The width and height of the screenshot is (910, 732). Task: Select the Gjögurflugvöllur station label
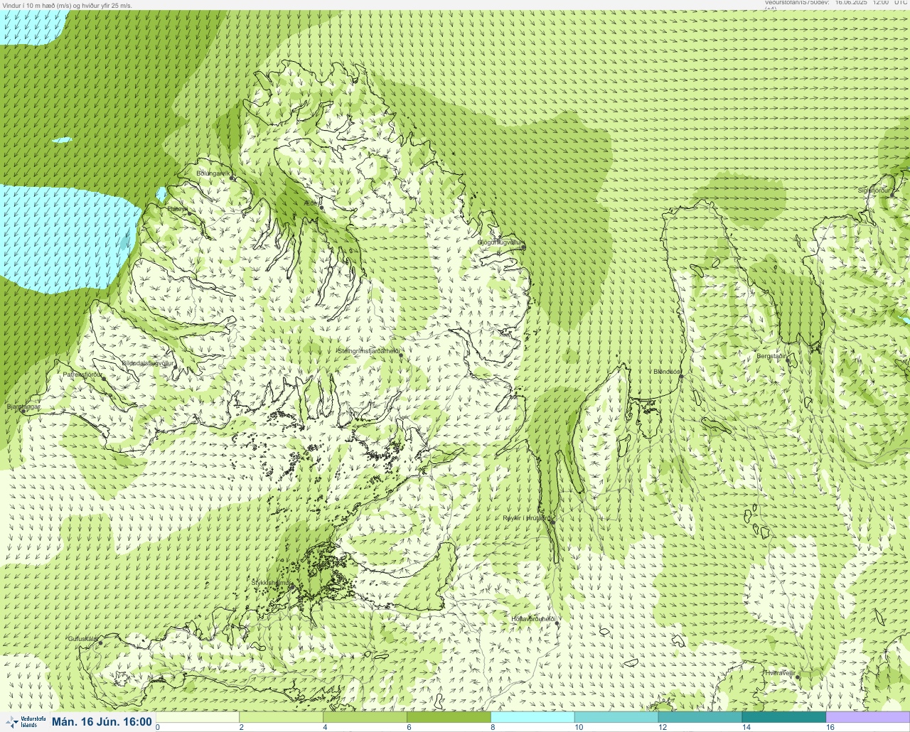[500, 242]
